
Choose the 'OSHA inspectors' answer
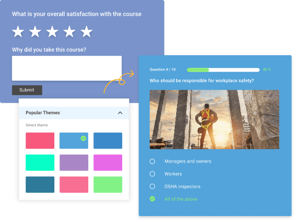(152, 186)
